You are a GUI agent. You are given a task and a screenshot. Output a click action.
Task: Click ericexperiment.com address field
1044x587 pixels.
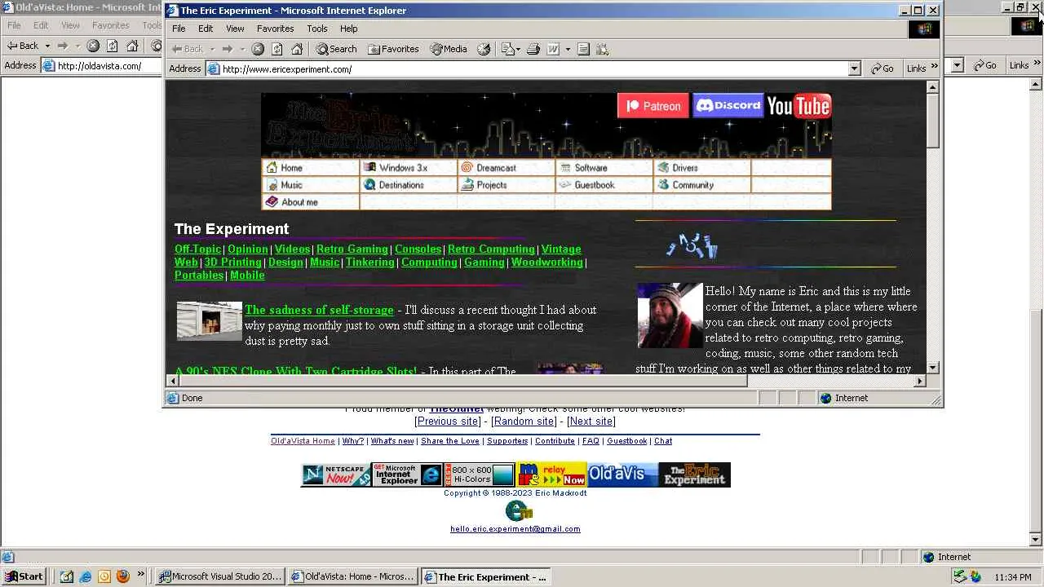[x=534, y=69]
